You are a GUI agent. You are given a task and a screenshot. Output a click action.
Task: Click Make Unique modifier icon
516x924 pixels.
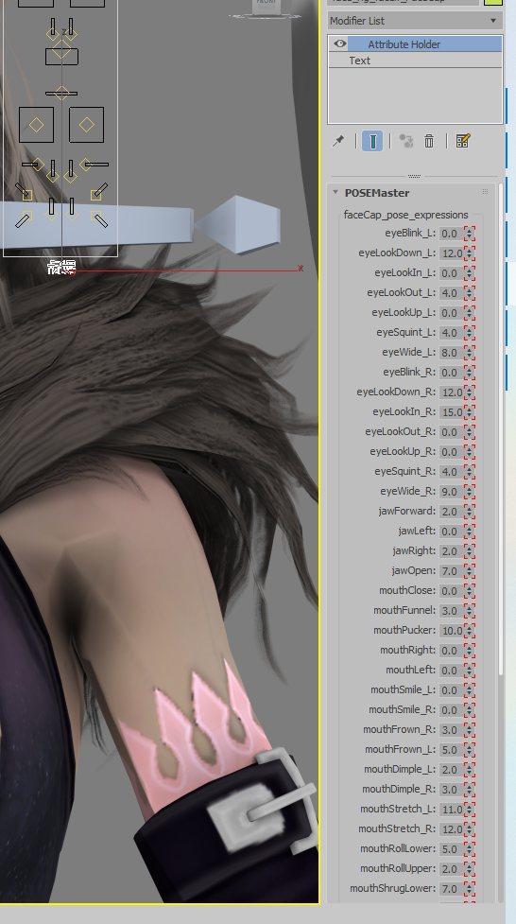(405, 141)
